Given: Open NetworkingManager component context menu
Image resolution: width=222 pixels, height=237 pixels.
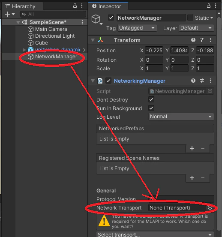Looking at the screenshot, I should point(210,81).
